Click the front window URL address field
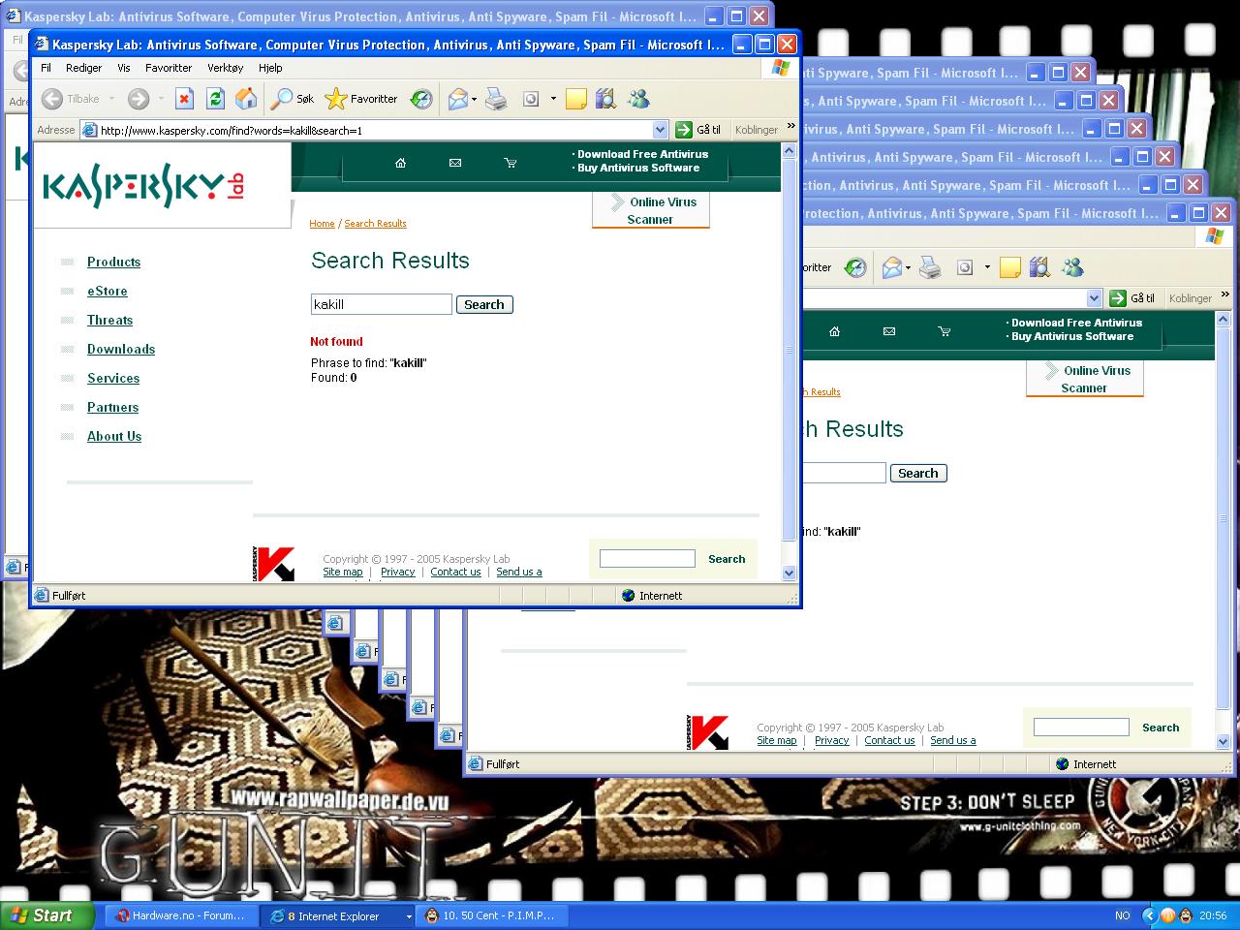The height and width of the screenshot is (930, 1240). 374,130
